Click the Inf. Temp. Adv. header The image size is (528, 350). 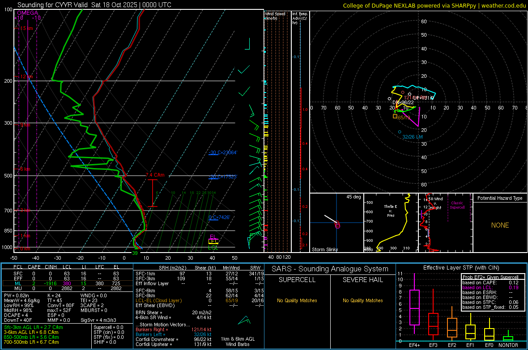coord(300,18)
